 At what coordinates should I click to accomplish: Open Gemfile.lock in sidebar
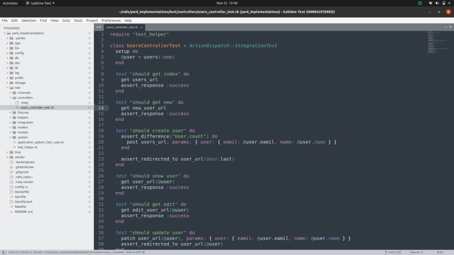[x=23, y=202]
